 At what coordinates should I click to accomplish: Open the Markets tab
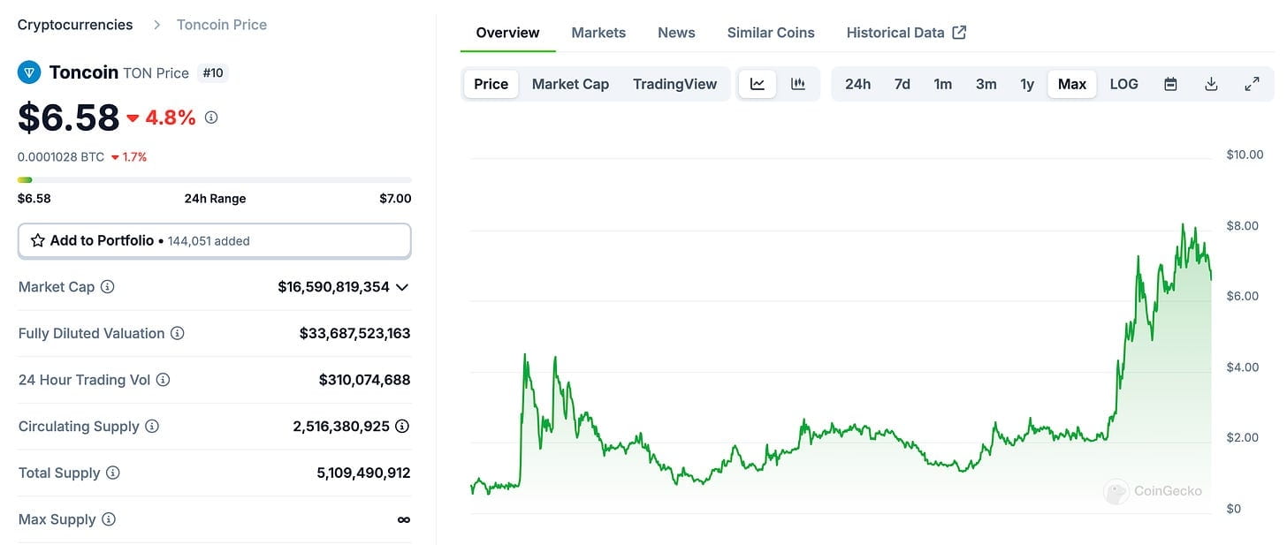tap(598, 33)
